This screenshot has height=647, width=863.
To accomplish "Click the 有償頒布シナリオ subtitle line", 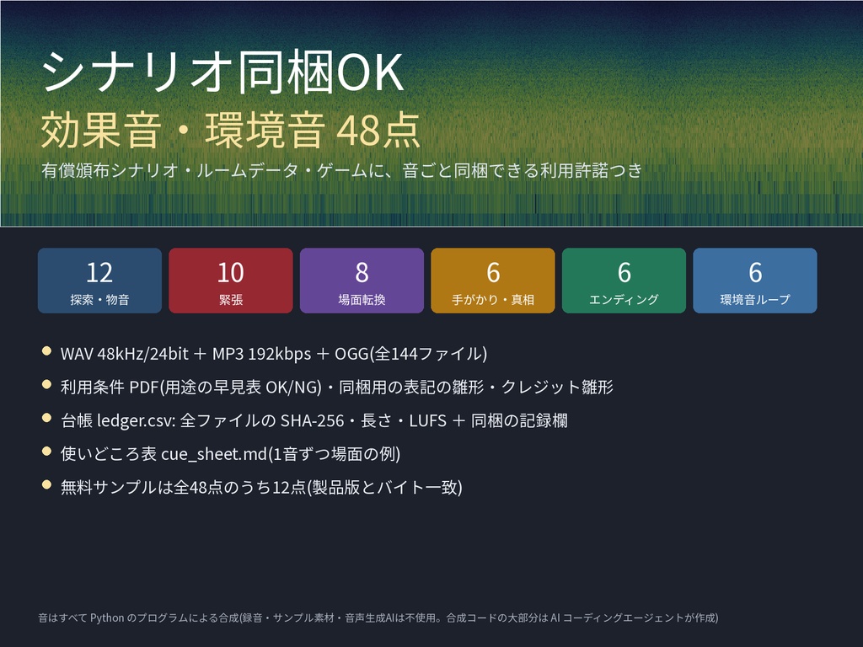I will pos(342,170).
